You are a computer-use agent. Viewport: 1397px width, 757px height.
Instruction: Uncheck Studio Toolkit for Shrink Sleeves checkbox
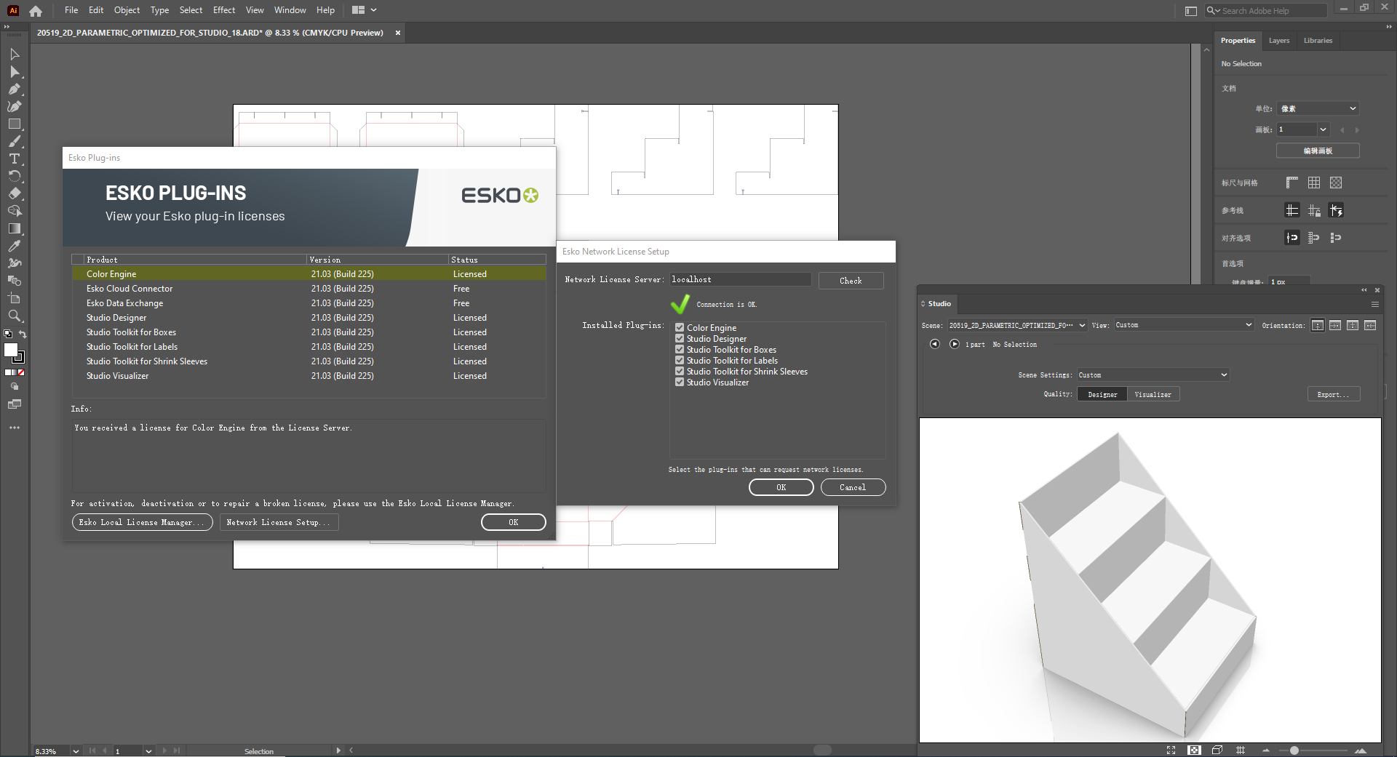[680, 371]
